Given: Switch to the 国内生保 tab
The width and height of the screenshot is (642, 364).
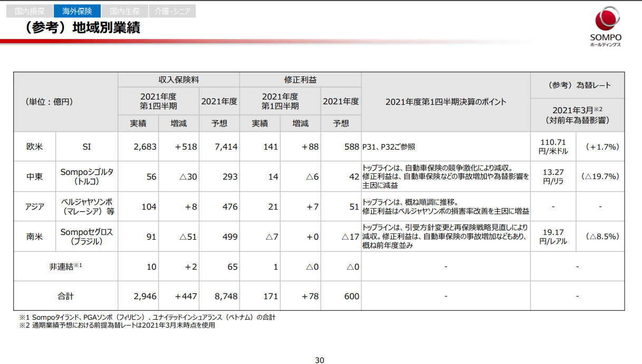Looking at the screenshot, I should 124,11.
